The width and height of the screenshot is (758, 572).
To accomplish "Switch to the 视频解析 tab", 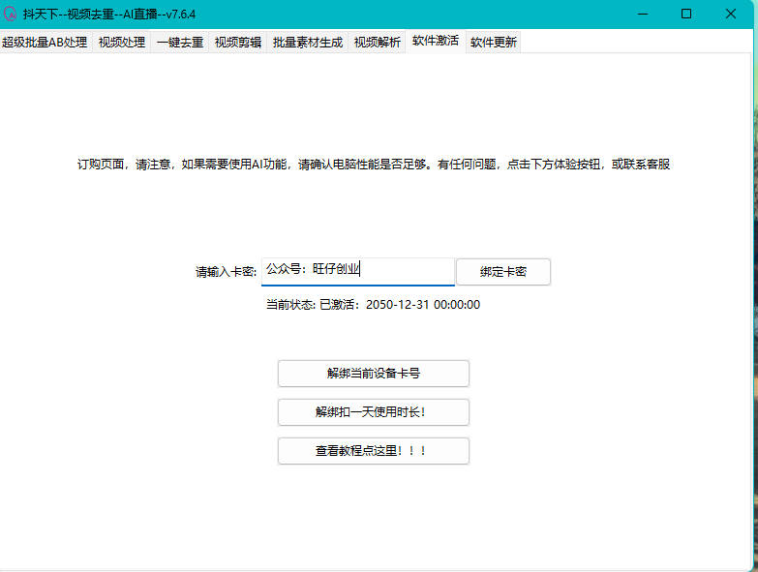I will click(x=378, y=43).
